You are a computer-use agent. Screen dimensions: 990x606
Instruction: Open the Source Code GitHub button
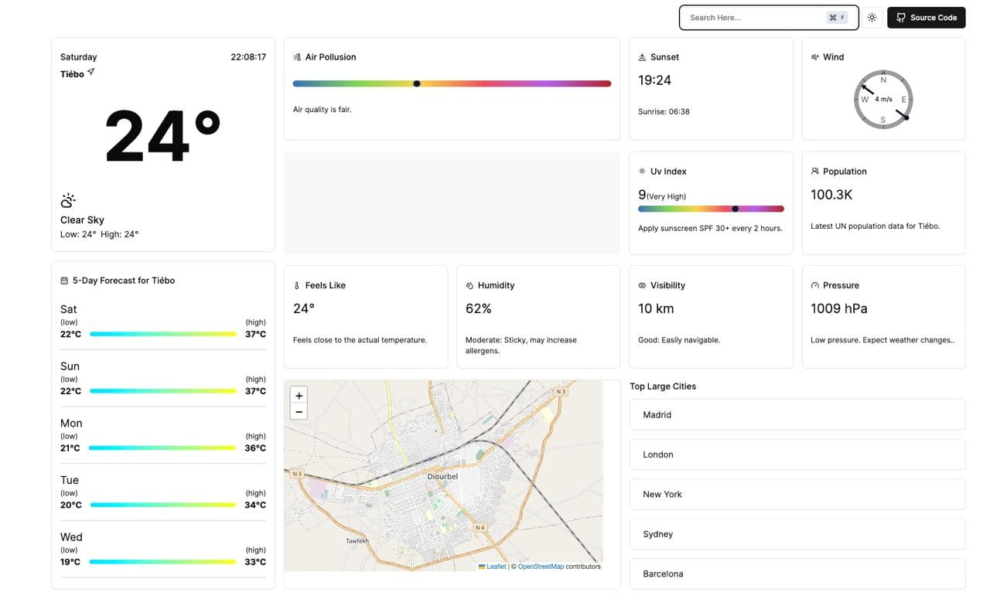click(x=926, y=18)
